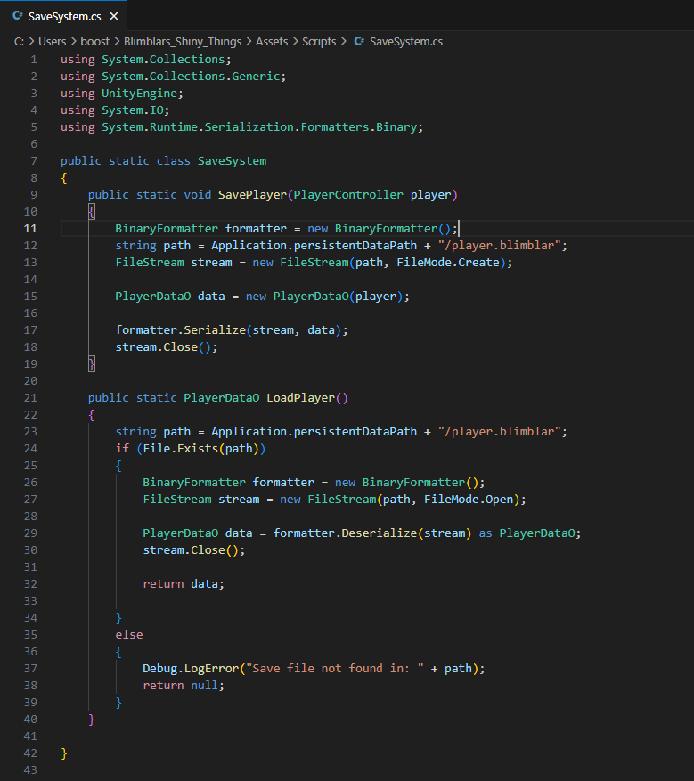The height and width of the screenshot is (781, 694).
Task: Click 'formatter.Serialize' on line 17
Action: (x=180, y=329)
